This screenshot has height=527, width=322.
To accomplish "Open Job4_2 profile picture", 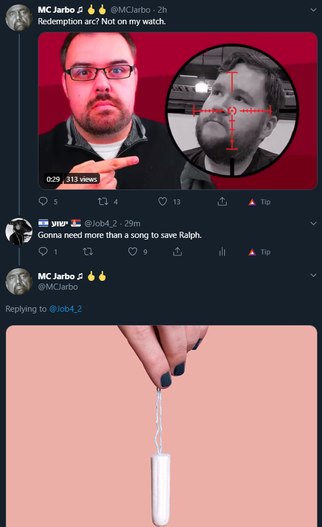I will 19,231.
